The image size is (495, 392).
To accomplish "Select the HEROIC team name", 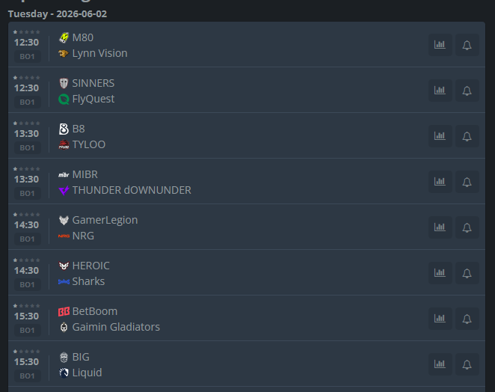I will pos(91,266).
